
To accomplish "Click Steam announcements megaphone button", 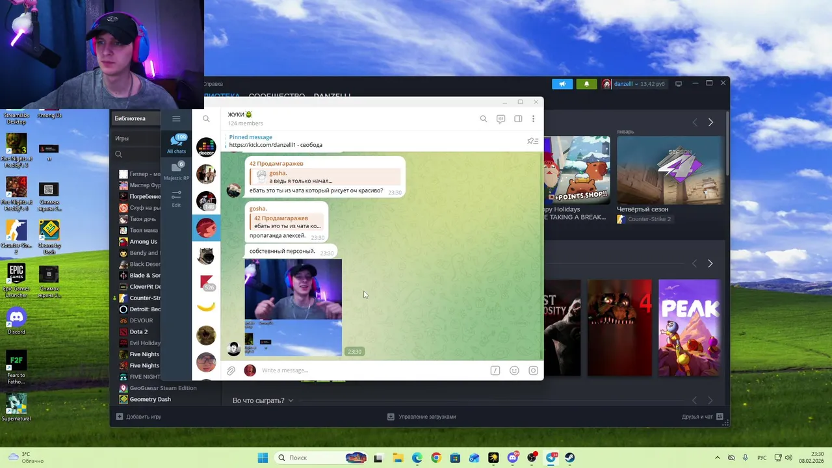I will point(562,84).
